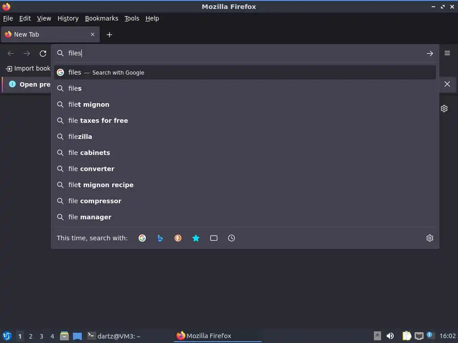Open the Bookmarks menu

pos(102,18)
